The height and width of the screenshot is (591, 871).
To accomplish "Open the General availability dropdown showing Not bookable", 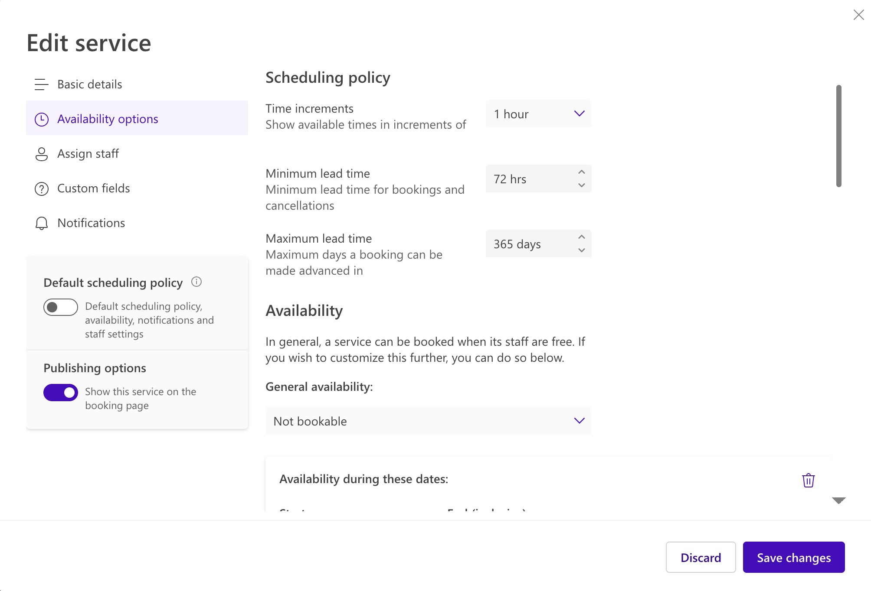I will tap(428, 421).
